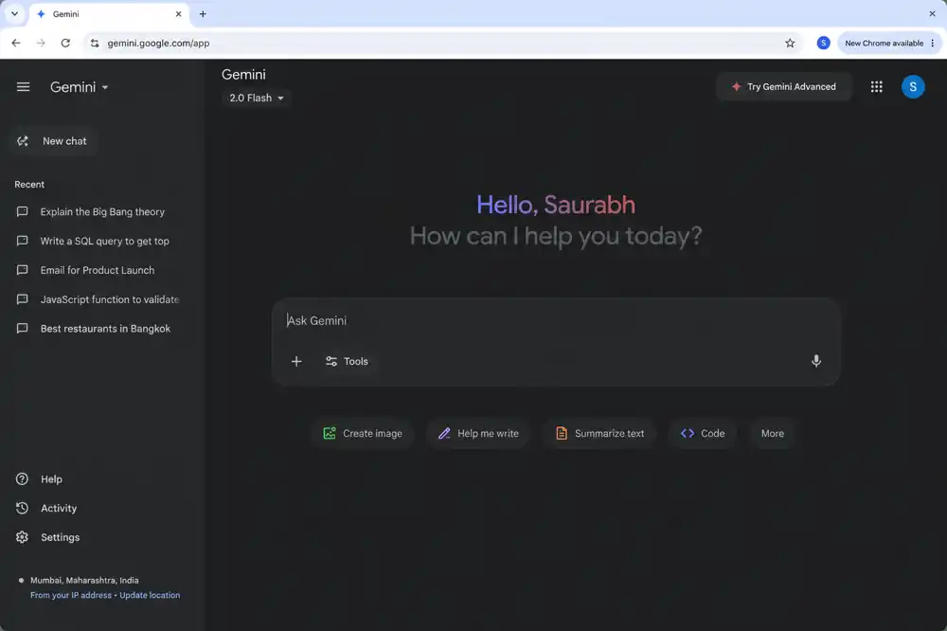Click the Help label in sidebar
This screenshot has width=947, height=631.
[51, 479]
